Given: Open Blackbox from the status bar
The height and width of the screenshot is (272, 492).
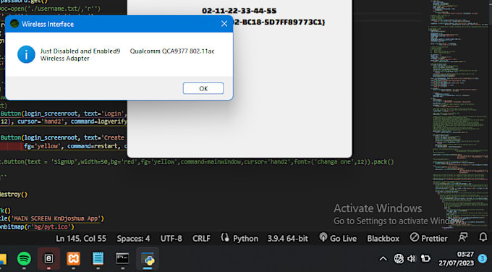Looking at the screenshot, I should tap(383, 239).
